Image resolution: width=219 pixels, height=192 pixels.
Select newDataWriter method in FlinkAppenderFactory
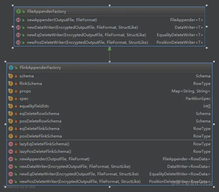[x=75, y=167]
